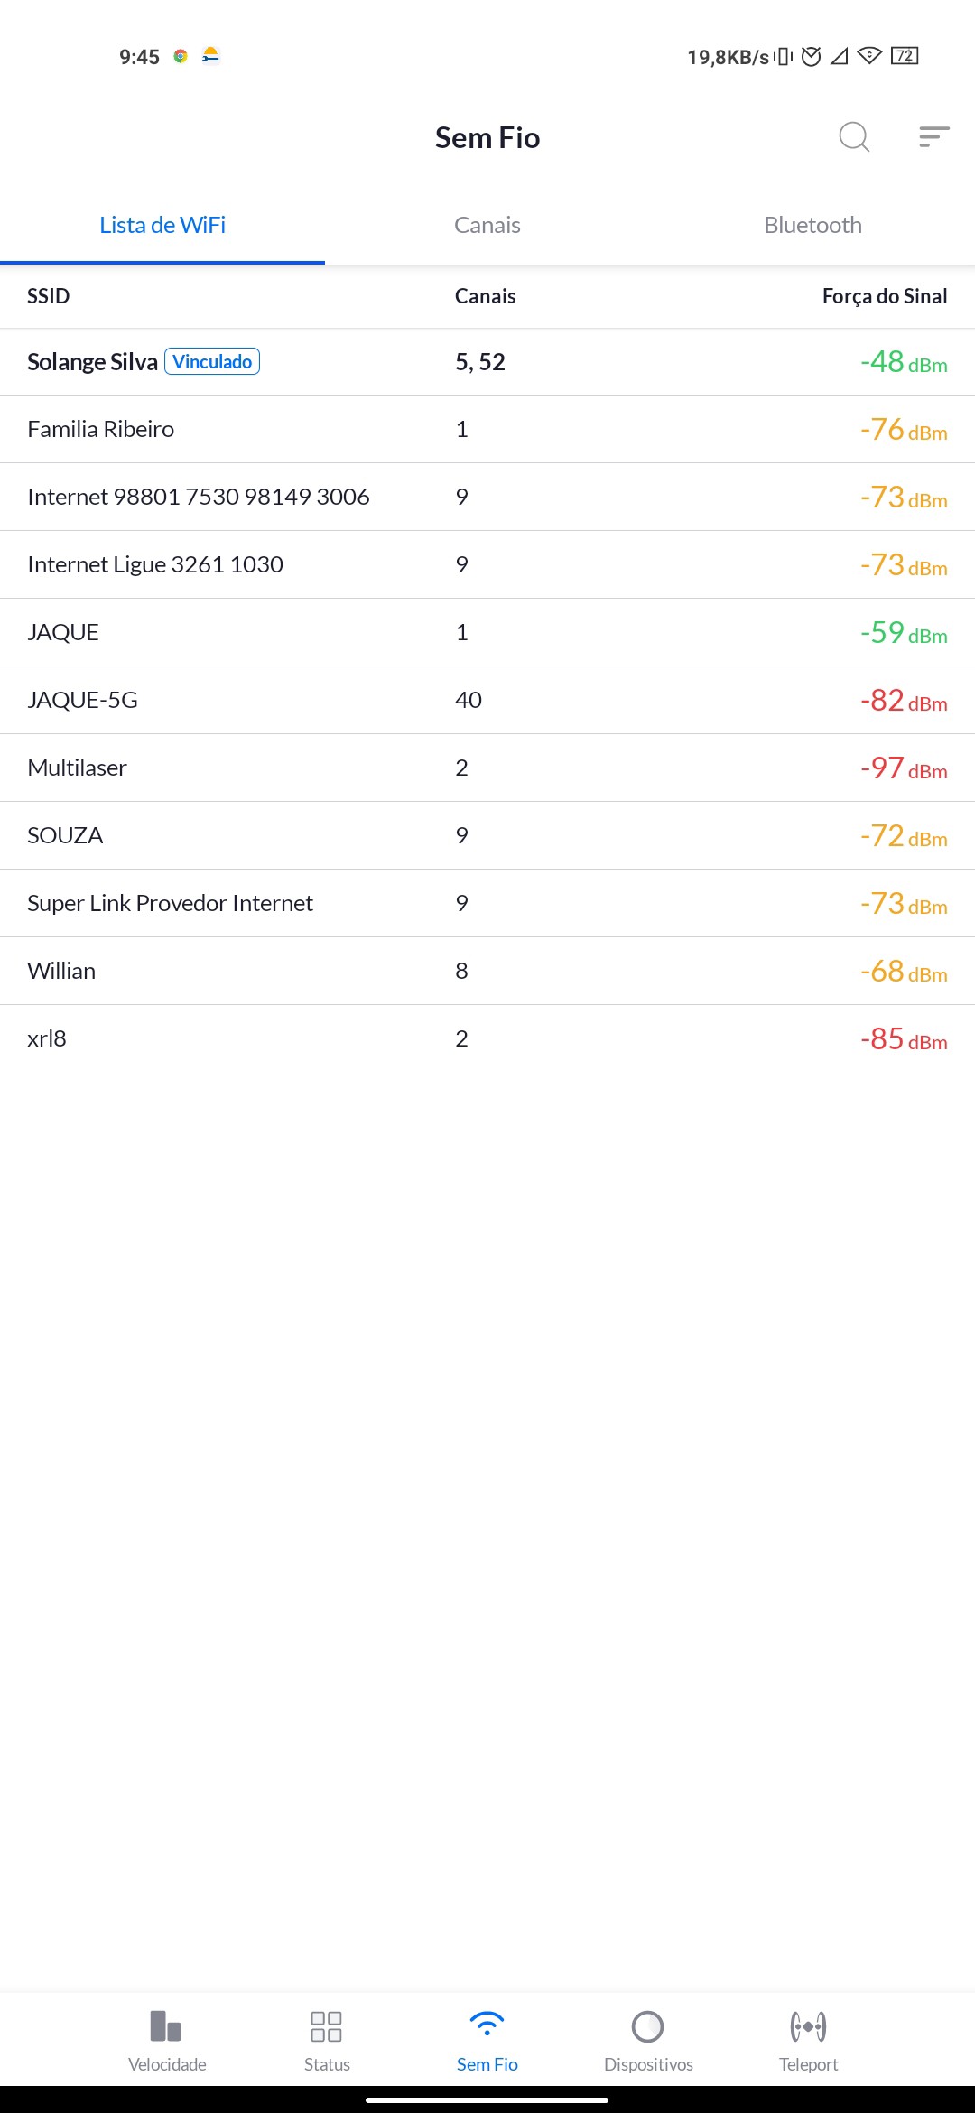Select the Lista de WiFi tab
Image resolution: width=975 pixels, height=2113 pixels.
pos(162,225)
